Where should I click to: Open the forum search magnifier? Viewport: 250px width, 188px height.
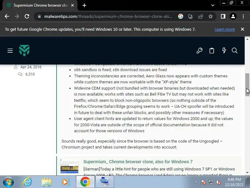point(235,51)
